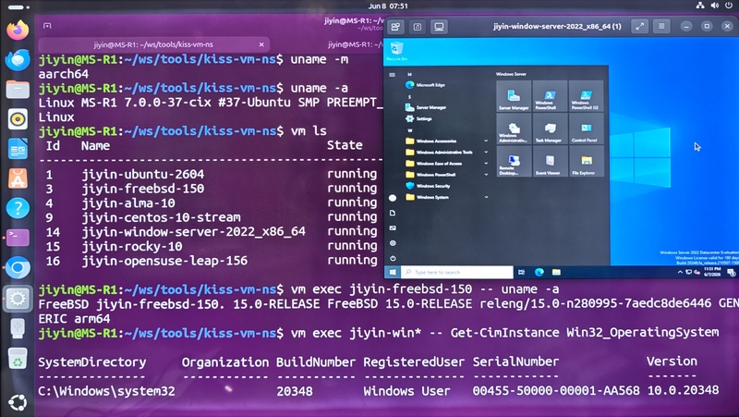
Task: Open the Files manager dock icon
Action: click(x=18, y=90)
